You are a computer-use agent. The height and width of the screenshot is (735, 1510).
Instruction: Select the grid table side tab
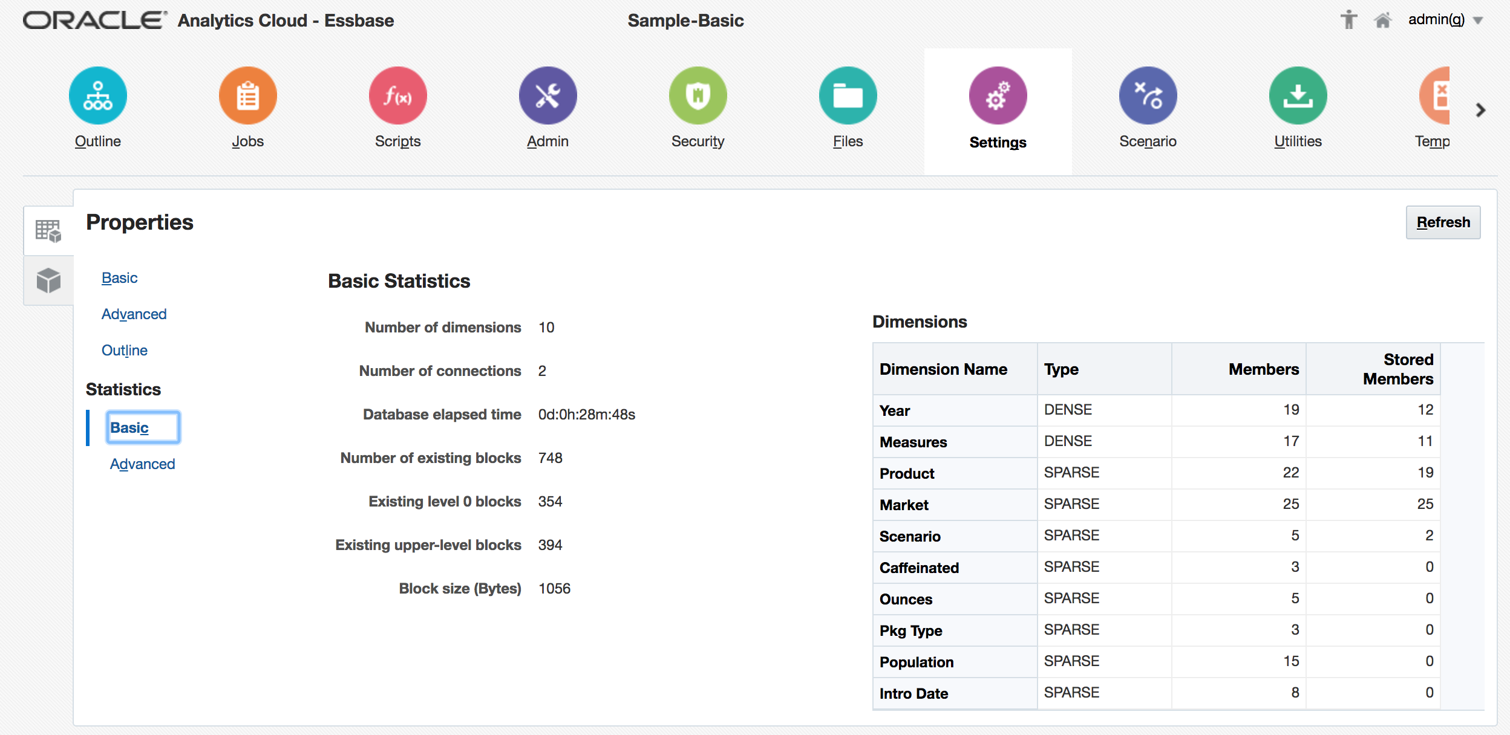[48, 230]
